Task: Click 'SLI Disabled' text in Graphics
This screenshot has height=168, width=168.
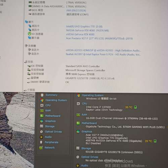Action: coord(93,143)
